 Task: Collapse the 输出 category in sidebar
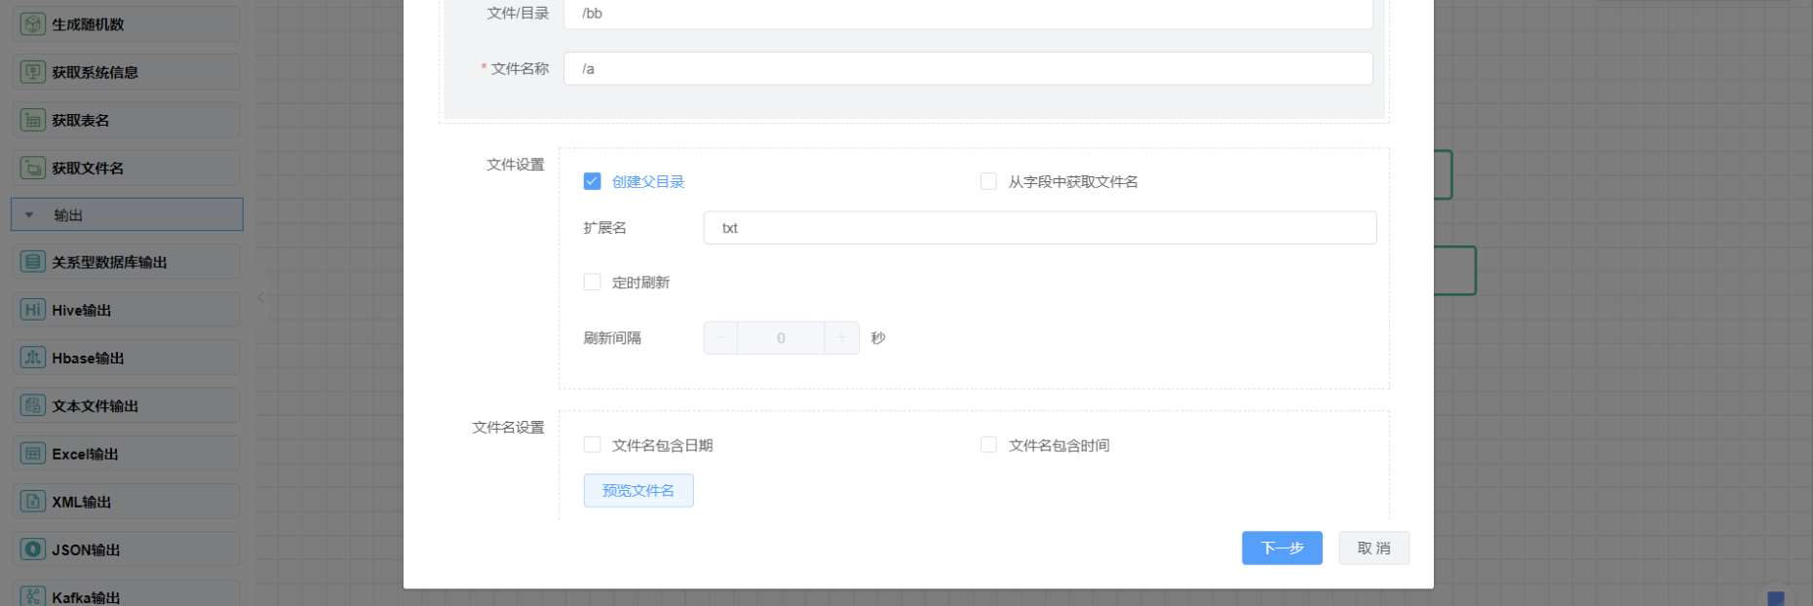point(29,215)
